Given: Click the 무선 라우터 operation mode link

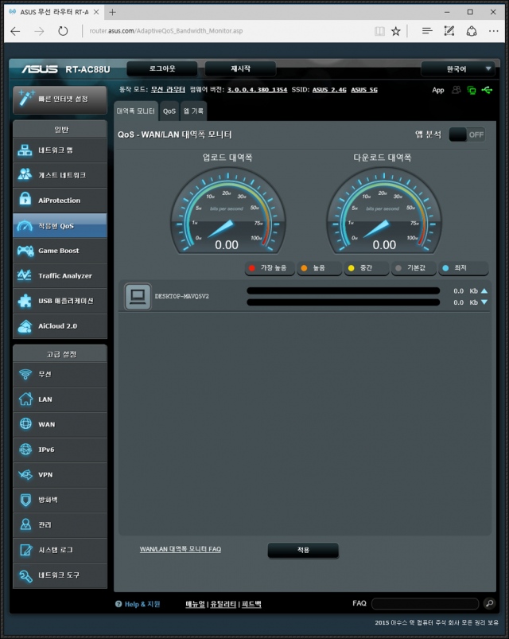Looking at the screenshot, I should [168, 90].
